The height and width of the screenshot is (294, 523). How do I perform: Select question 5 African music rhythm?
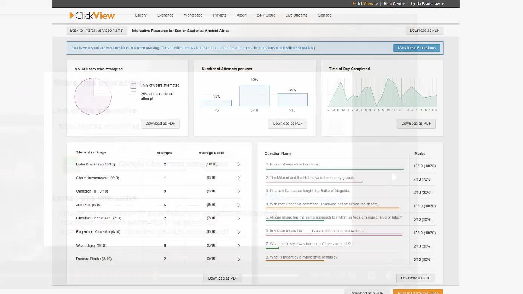tap(334, 217)
